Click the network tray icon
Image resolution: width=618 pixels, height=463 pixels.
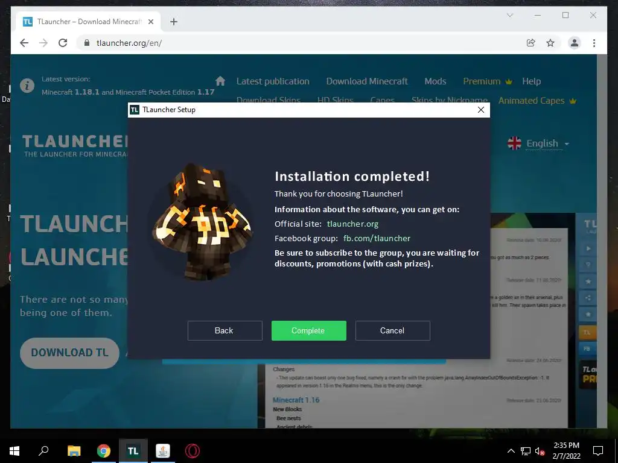coord(526,451)
